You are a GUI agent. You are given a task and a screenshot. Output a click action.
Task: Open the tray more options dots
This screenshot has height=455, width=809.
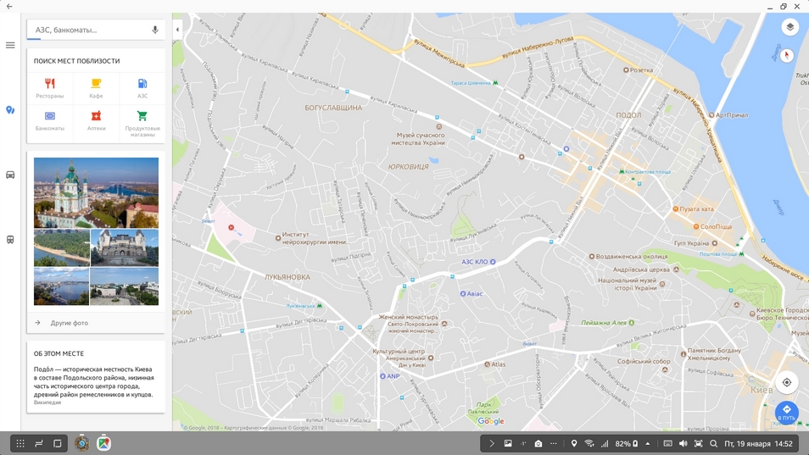pos(554,444)
